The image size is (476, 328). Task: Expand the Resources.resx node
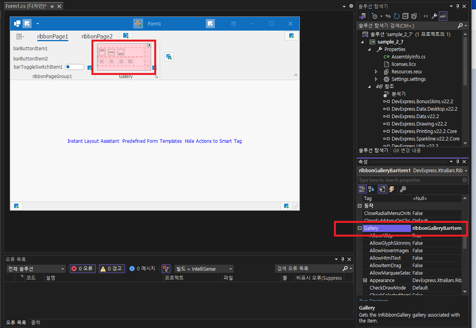[376, 72]
